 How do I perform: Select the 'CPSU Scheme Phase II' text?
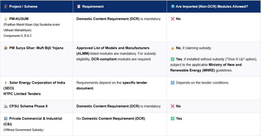coord(28,106)
